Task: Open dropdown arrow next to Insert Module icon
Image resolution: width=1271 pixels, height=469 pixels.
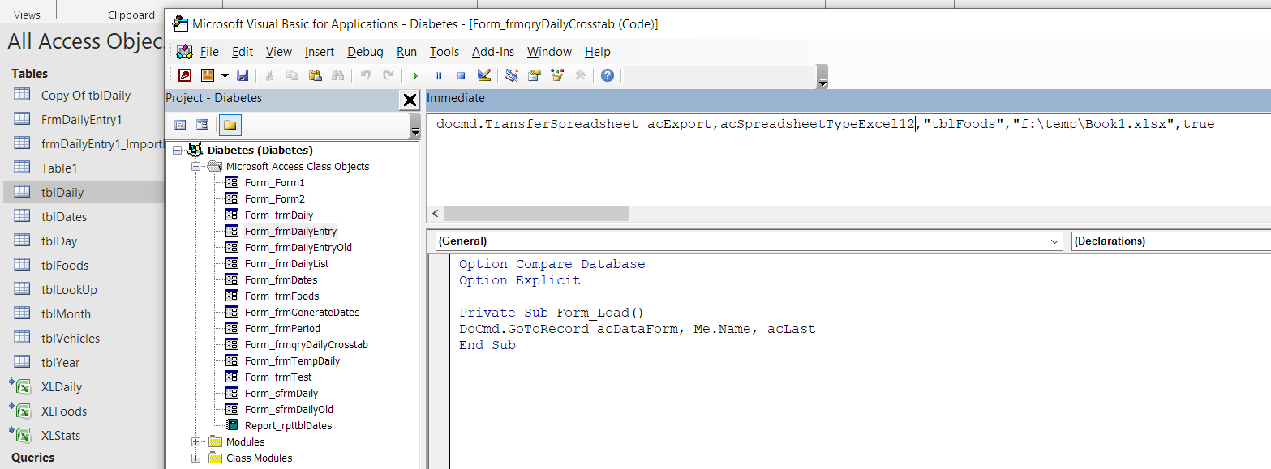Action: coord(225,75)
